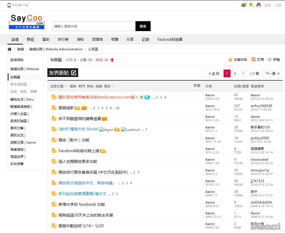Open thread 開放「影片」功能

point(74,140)
